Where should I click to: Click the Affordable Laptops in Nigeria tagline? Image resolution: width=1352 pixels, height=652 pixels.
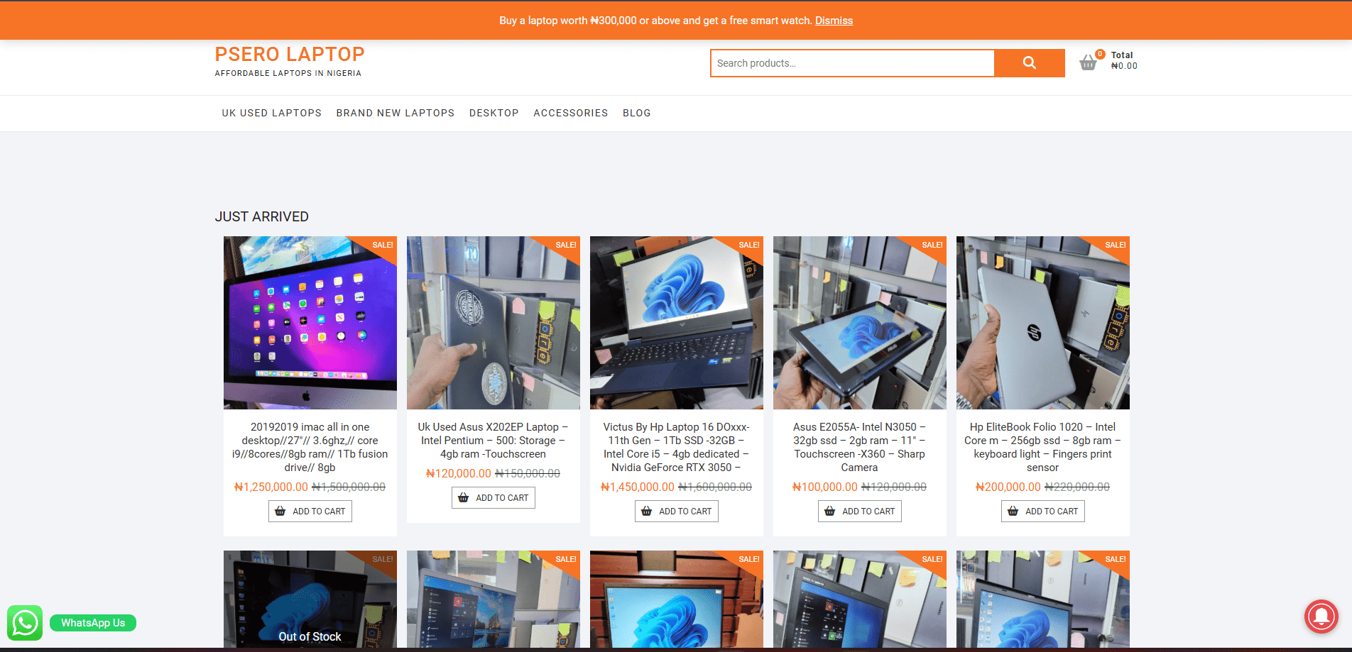(288, 73)
